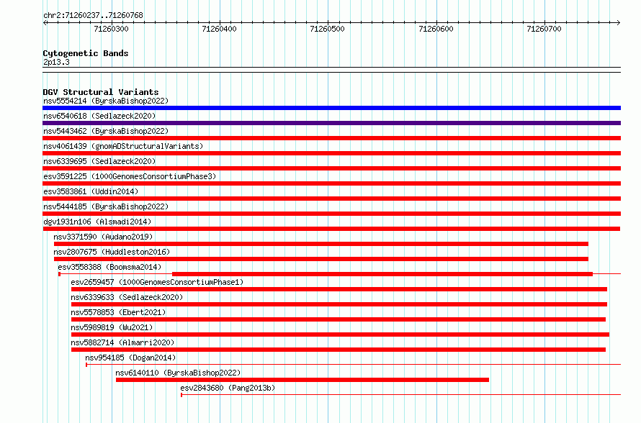This screenshot has height=423, width=641.
Task: Select the red bar under nsv5989819
Action: point(340,335)
